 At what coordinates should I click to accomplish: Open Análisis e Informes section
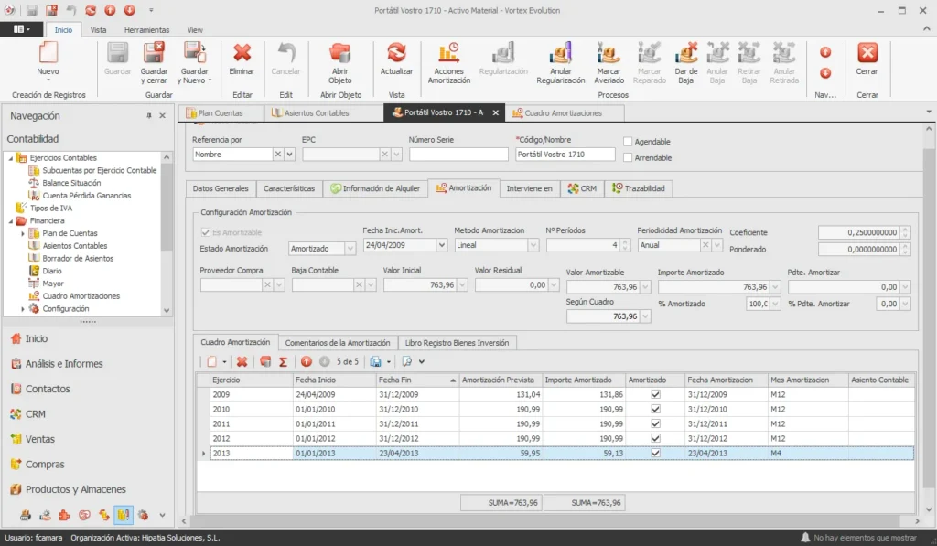pos(64,364)
